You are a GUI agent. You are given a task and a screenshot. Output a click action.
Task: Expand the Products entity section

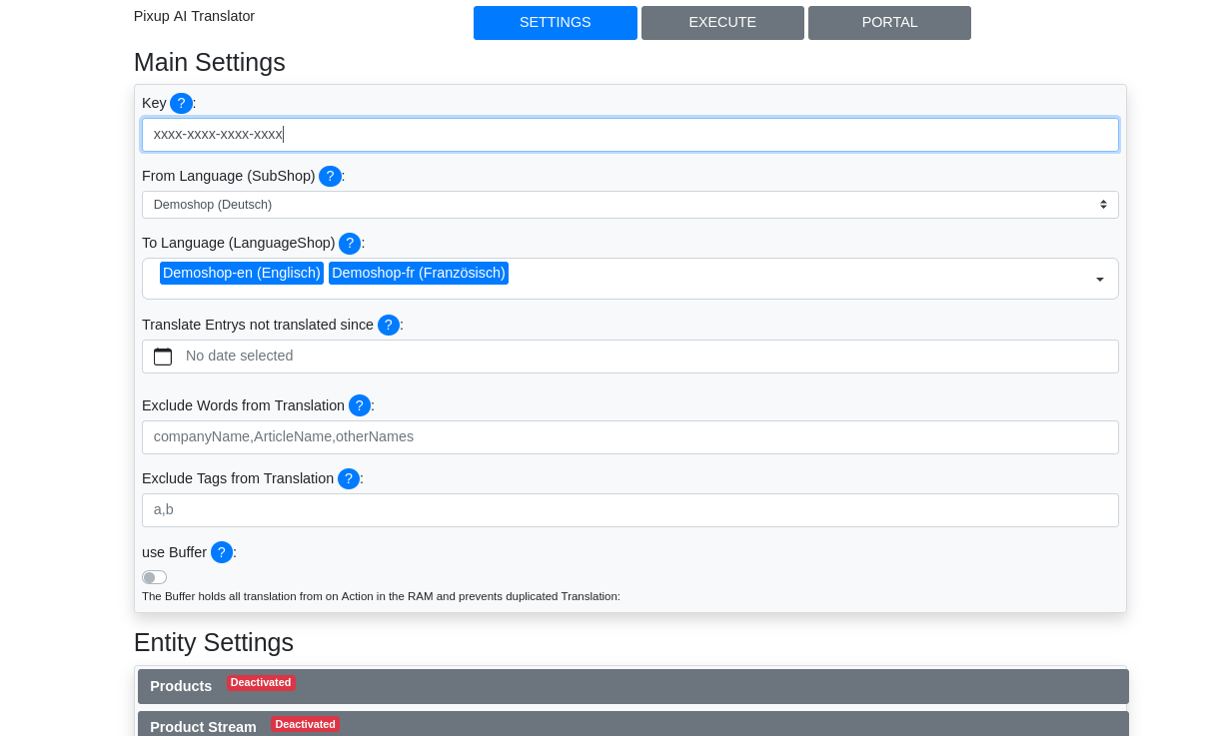[632, 686]
